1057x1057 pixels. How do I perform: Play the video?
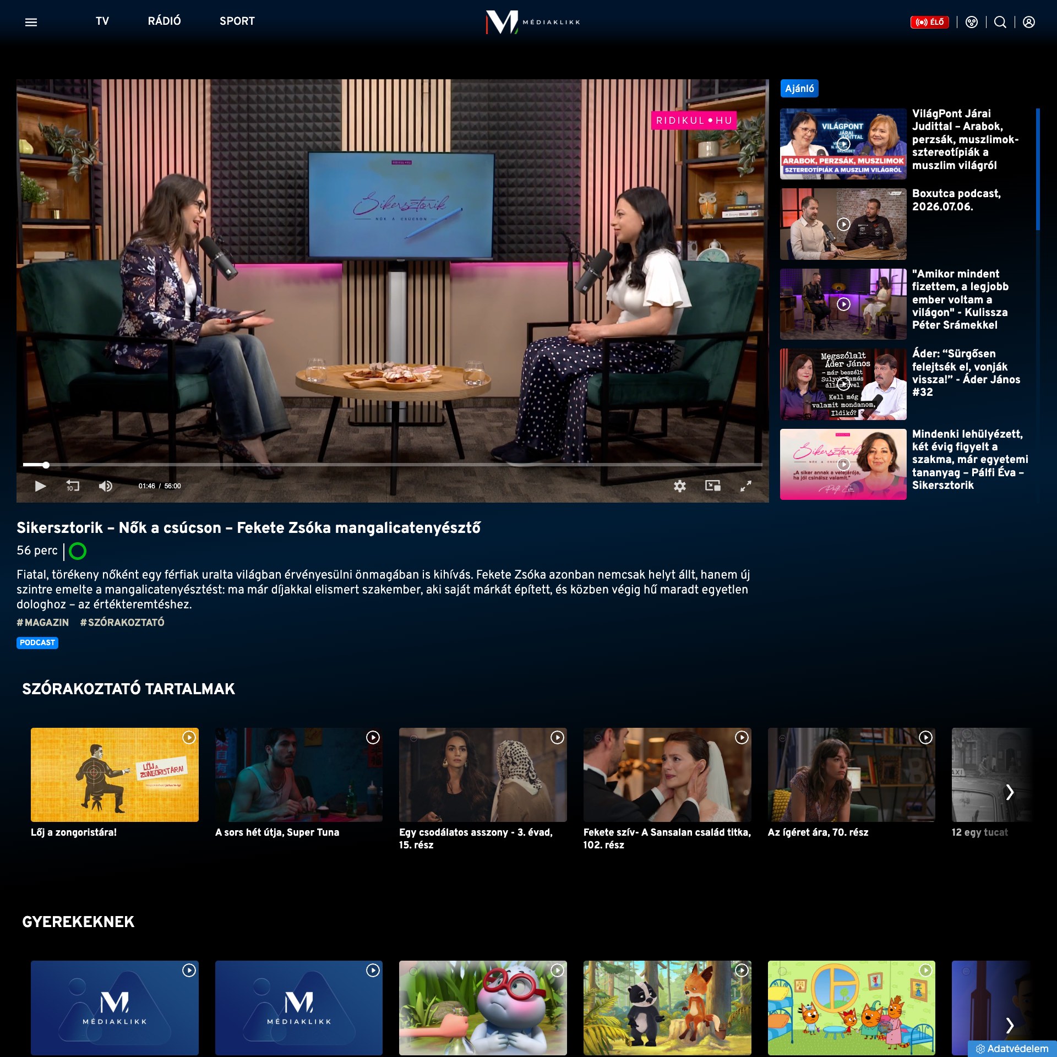[x=40, y=486]
